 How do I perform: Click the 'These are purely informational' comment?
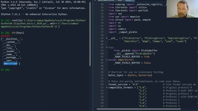pyautogui.click(x=144, y=81)
